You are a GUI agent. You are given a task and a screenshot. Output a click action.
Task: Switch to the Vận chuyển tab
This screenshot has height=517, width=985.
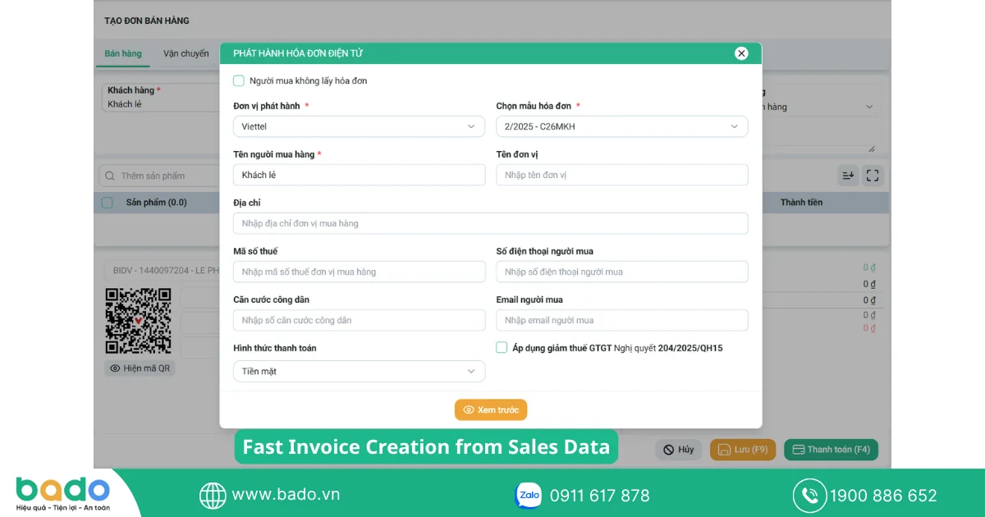186,53
